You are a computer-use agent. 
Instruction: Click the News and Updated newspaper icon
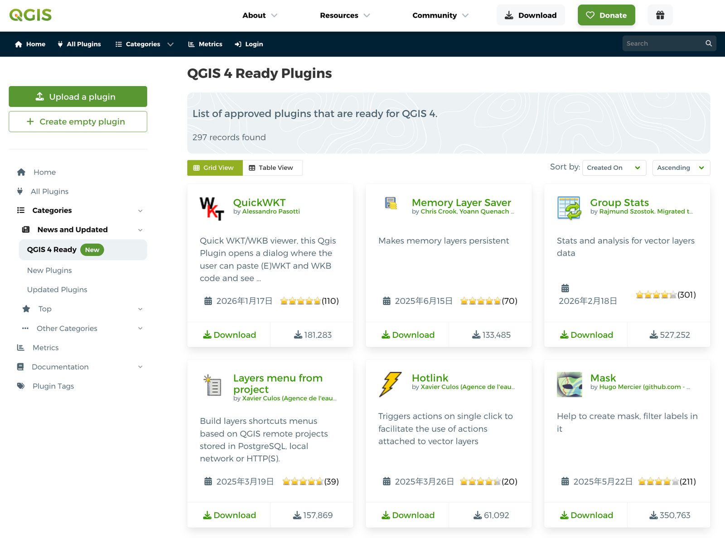pos(26,230)
